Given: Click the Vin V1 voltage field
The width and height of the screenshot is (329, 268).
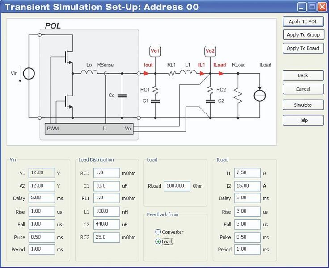Looking at the screenshot, I should (42, 173).
